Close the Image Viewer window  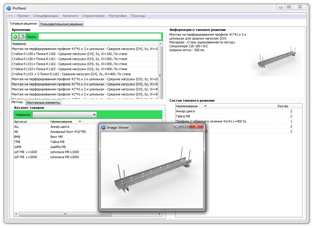(196, 126)
